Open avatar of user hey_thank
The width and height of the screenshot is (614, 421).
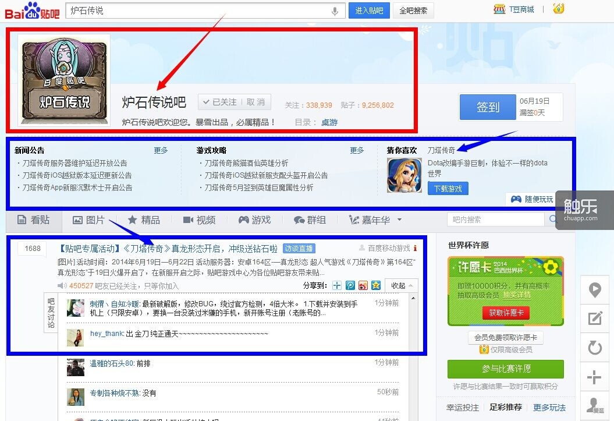(x=76, y=338)
